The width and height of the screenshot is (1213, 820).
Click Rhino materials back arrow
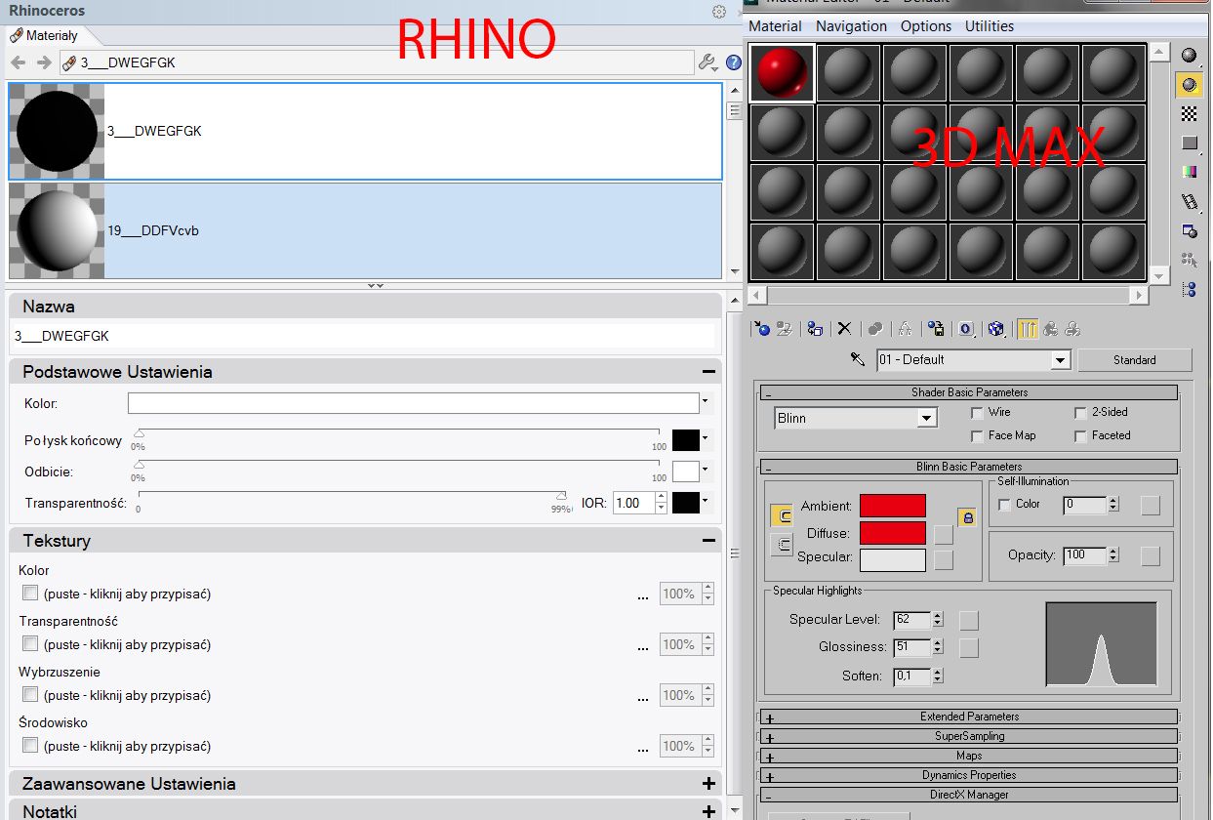(x=19, y=62)
